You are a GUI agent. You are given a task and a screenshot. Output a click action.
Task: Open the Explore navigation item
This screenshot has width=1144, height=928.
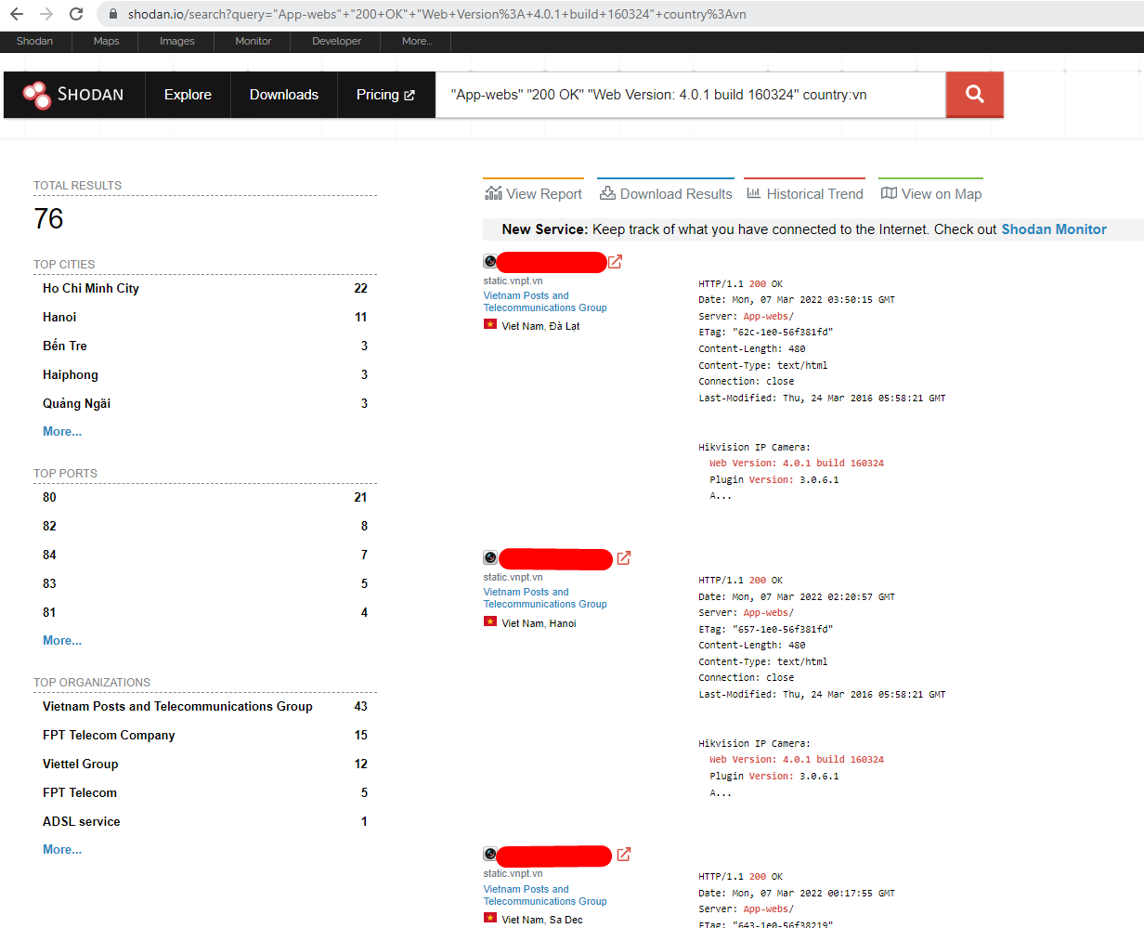(x=188, y=95)
